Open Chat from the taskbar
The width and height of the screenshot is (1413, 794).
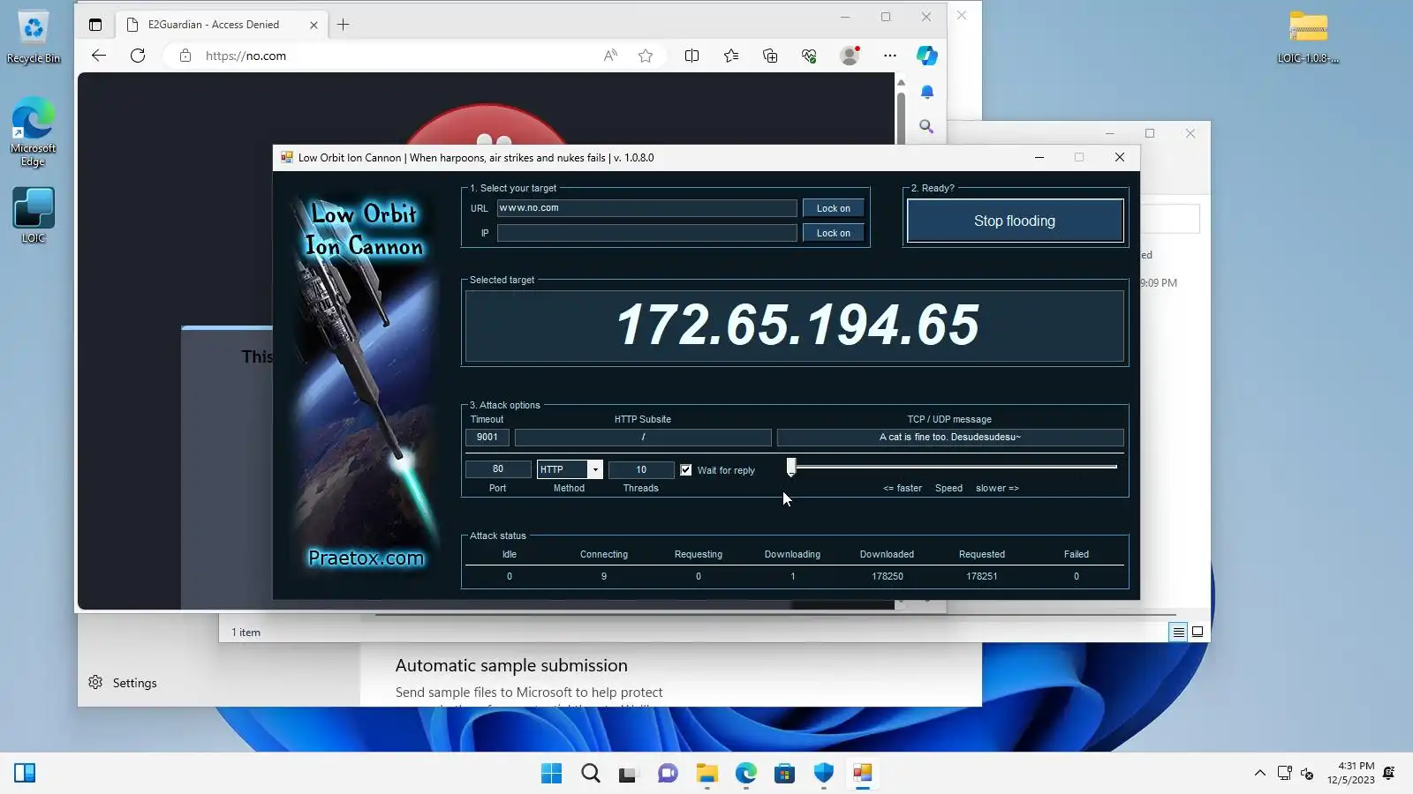coord(668,774)
